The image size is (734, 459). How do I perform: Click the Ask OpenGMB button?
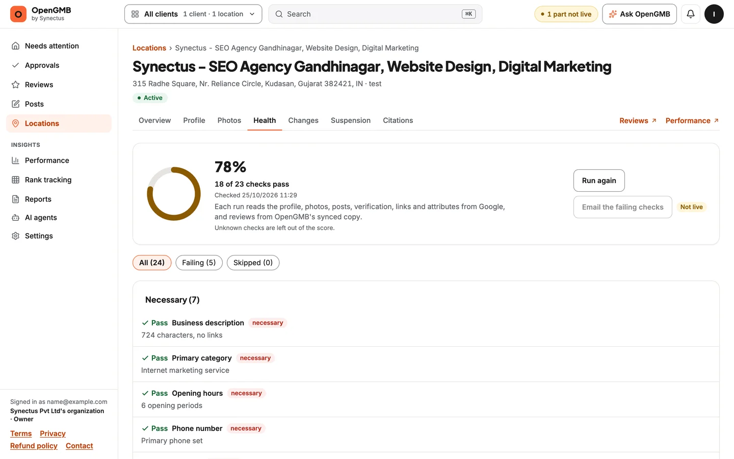click(639, 14)
